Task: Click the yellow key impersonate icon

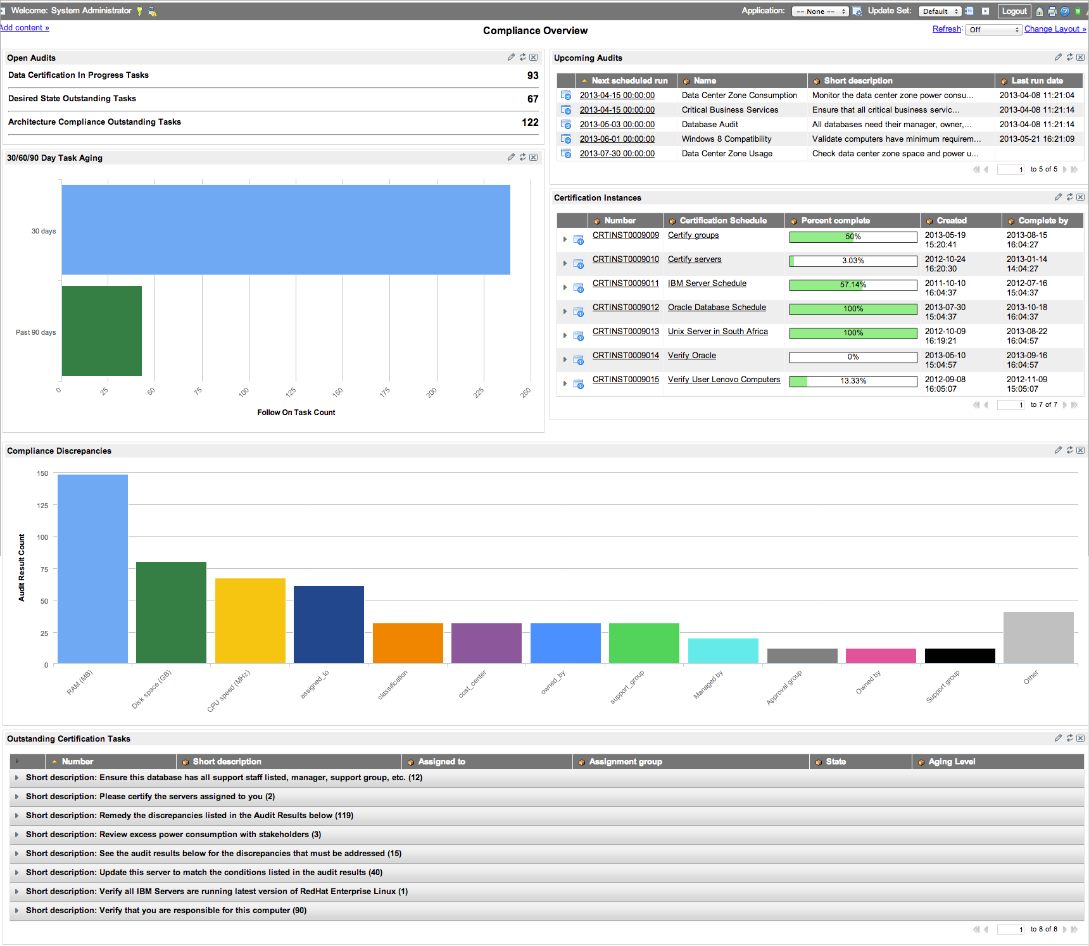Action: coord(139,11)
